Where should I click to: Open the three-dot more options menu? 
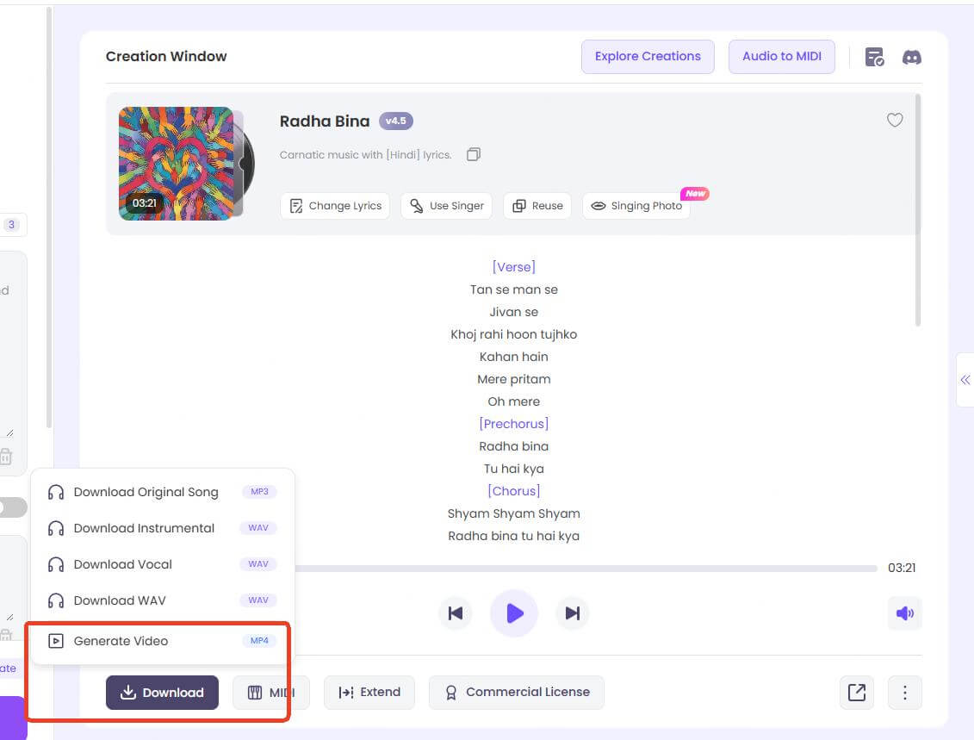pos(904,692)
